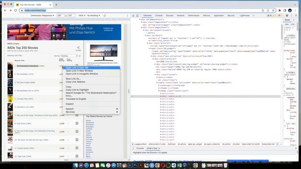Open the Music app in the Dock

[x=108, y=165]
